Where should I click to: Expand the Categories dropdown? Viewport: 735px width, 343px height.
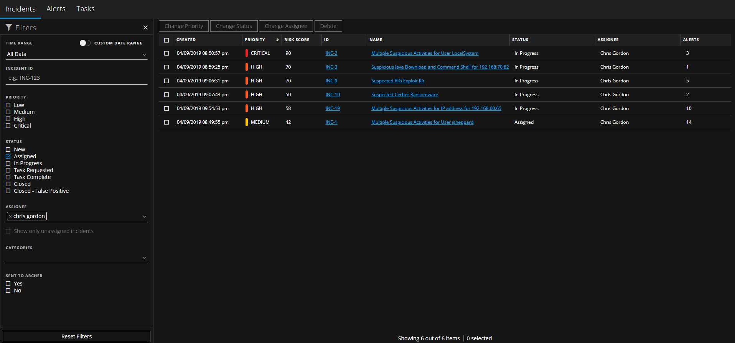click(x=144, y=258)
